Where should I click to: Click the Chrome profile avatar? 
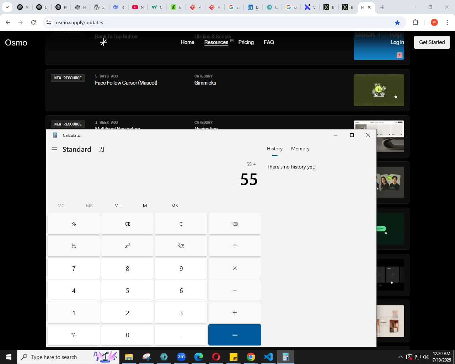(x=434, y=22)
